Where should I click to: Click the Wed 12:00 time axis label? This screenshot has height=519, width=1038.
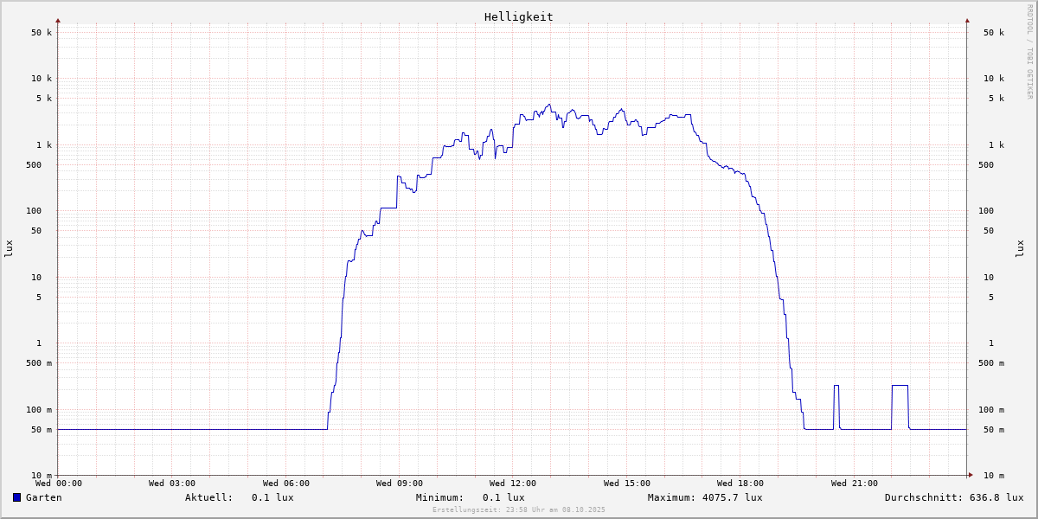coord(513,484)
